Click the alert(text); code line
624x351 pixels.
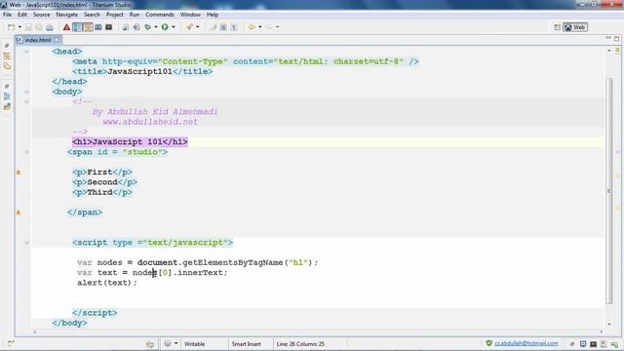click(107, 283)
